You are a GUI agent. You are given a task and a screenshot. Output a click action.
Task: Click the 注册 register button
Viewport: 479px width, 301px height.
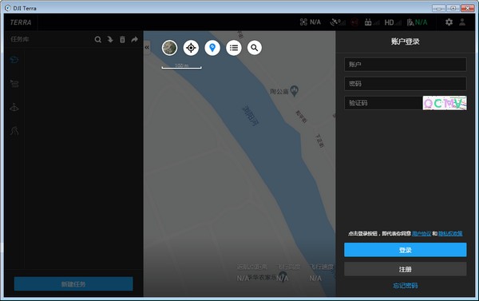(406, 269)
